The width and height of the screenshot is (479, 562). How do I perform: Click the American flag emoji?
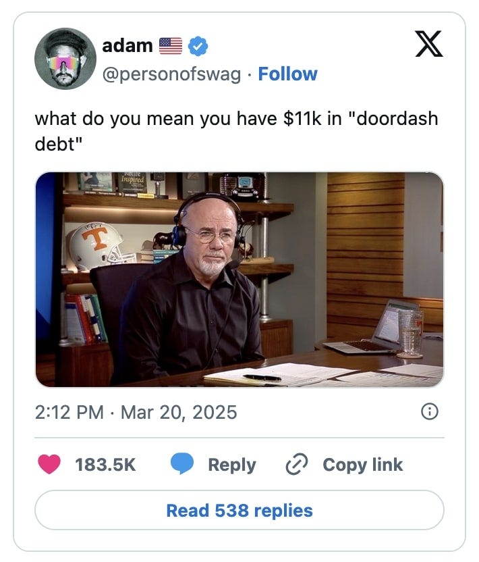coord(171,46)
